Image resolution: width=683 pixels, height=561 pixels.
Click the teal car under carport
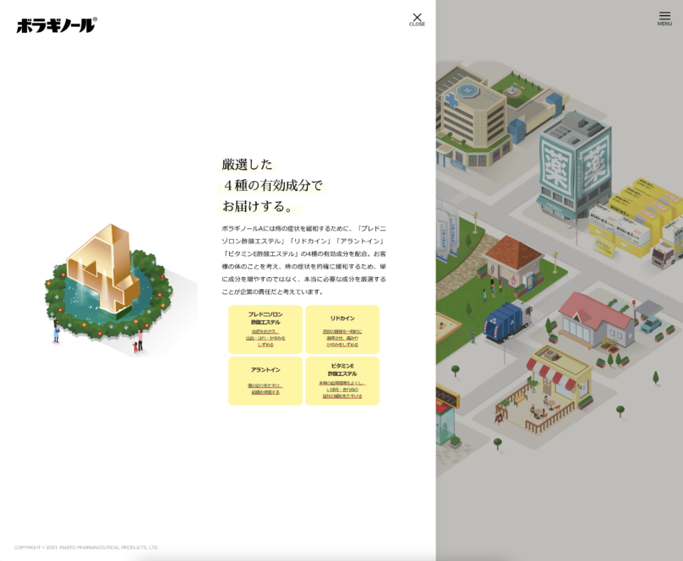coord(651,324)
